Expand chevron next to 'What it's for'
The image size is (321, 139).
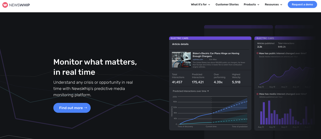coord(209,5)
